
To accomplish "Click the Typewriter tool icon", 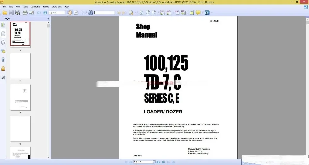I will point(192,13).
